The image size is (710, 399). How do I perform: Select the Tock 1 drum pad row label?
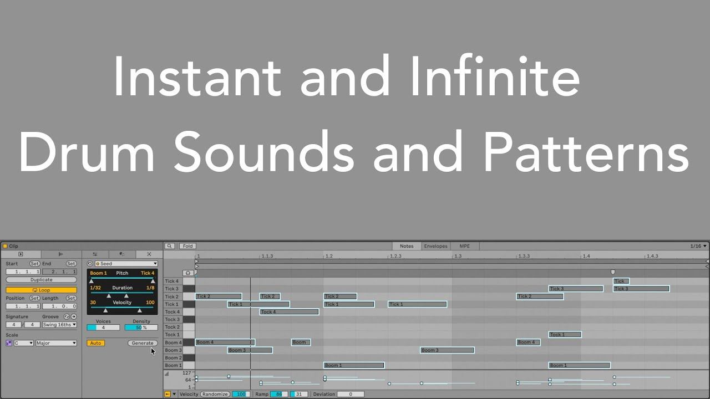coord(173,335)
